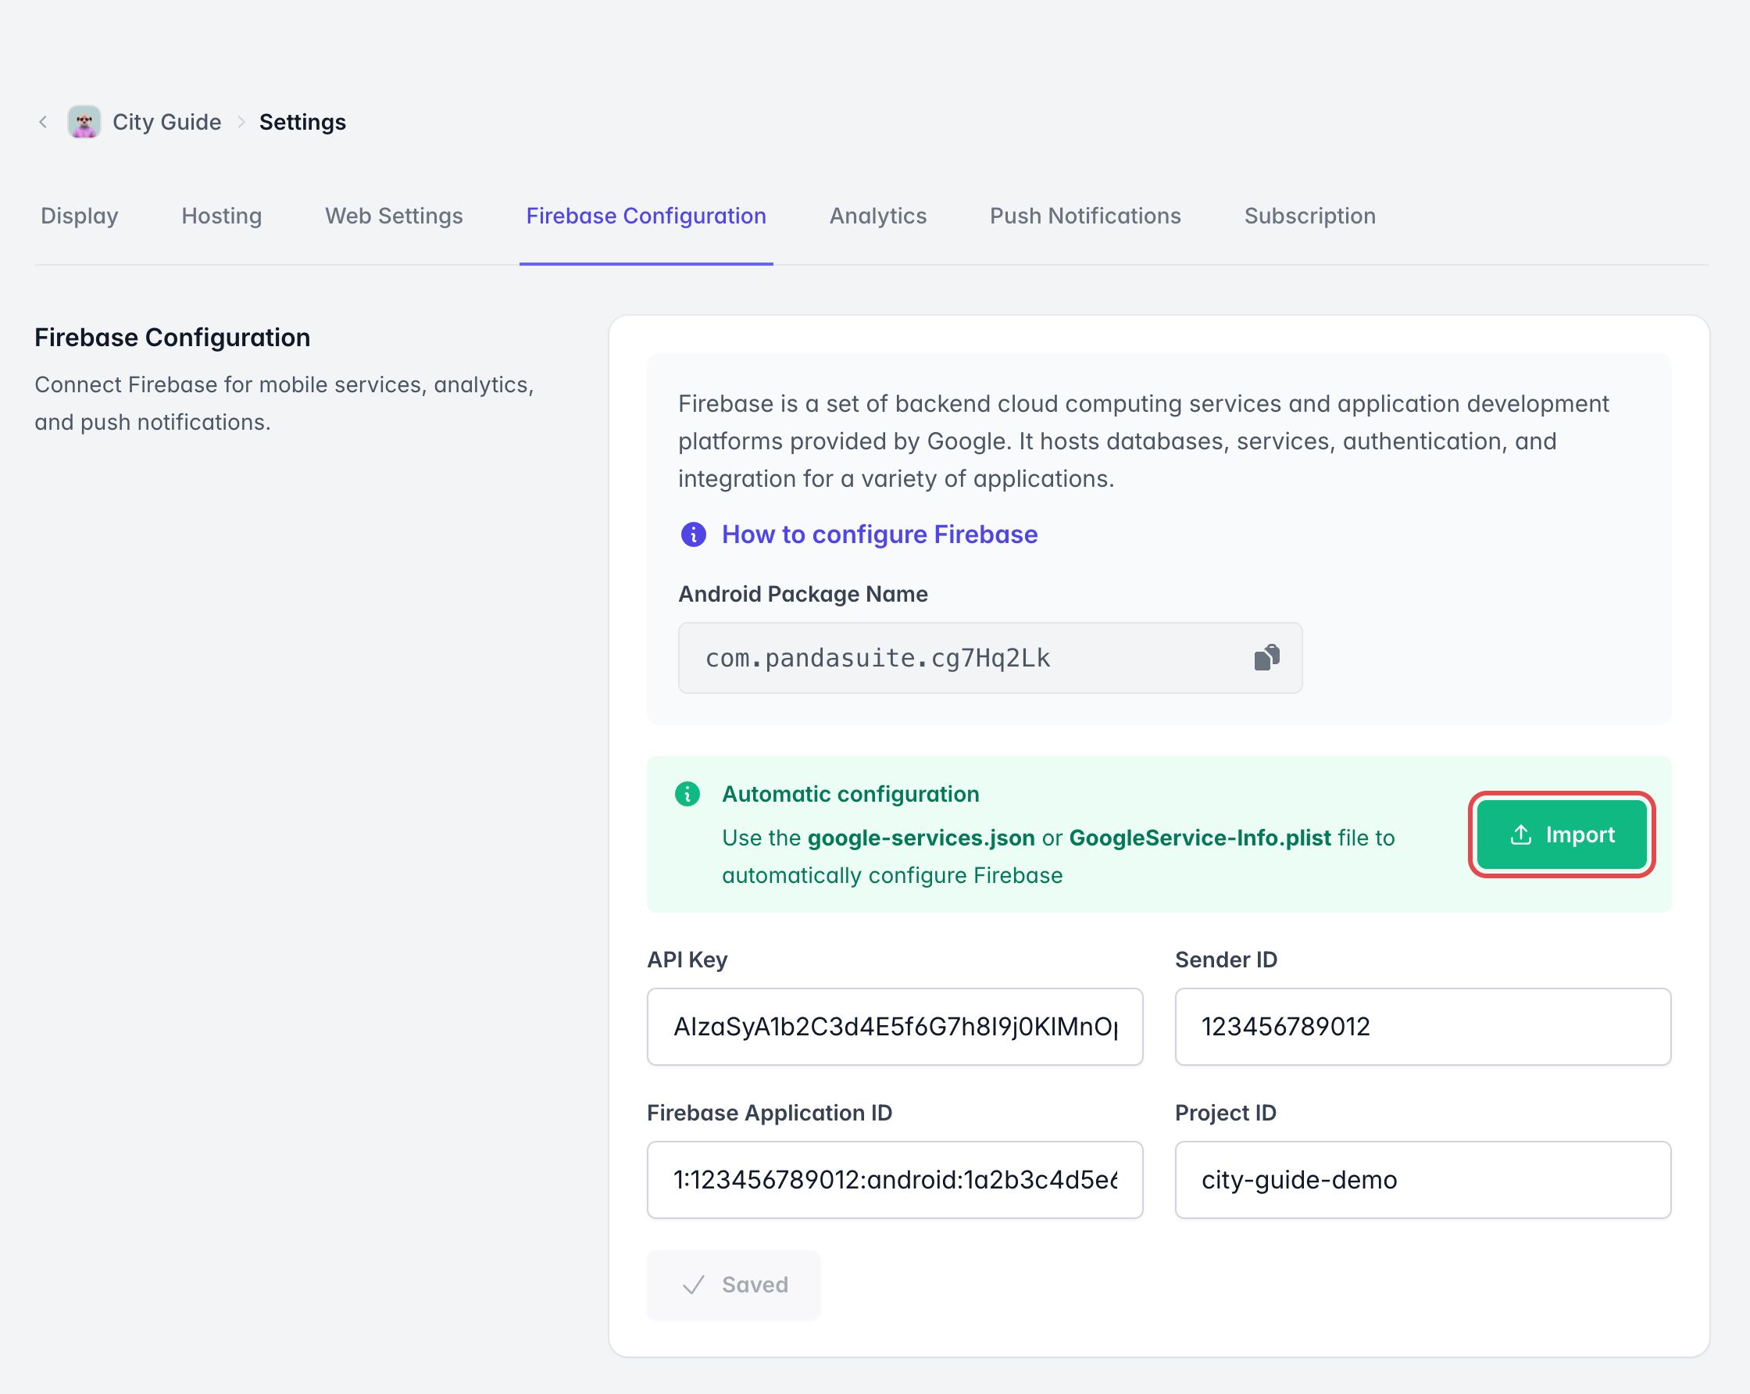
Task: Switch to the Hosting tab
Action: click(222, 216)
